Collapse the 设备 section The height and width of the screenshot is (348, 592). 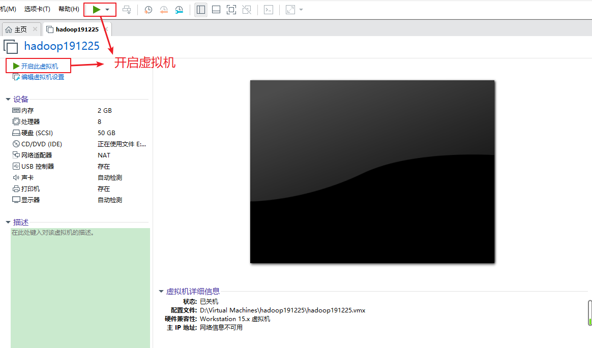(x=8, y=99)
